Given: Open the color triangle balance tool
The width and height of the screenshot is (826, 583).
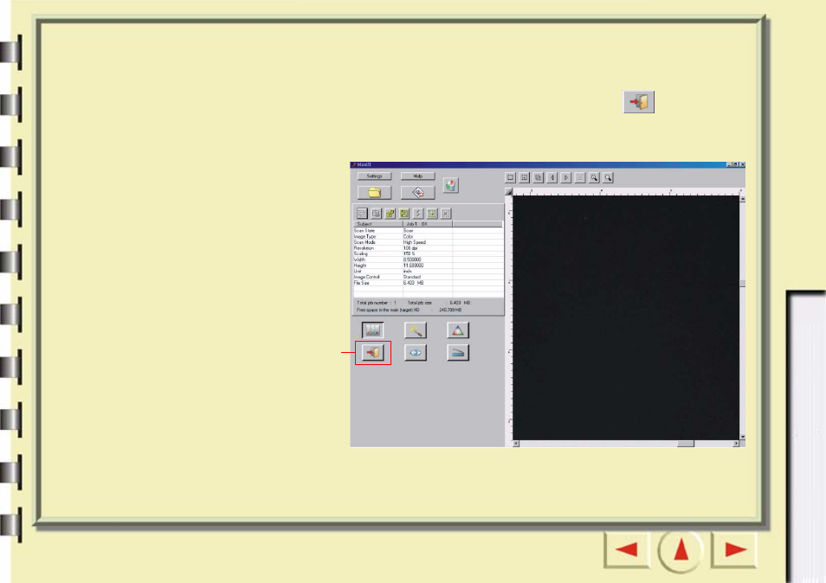Looking at the screenshot, I should (x=458, y=330).
